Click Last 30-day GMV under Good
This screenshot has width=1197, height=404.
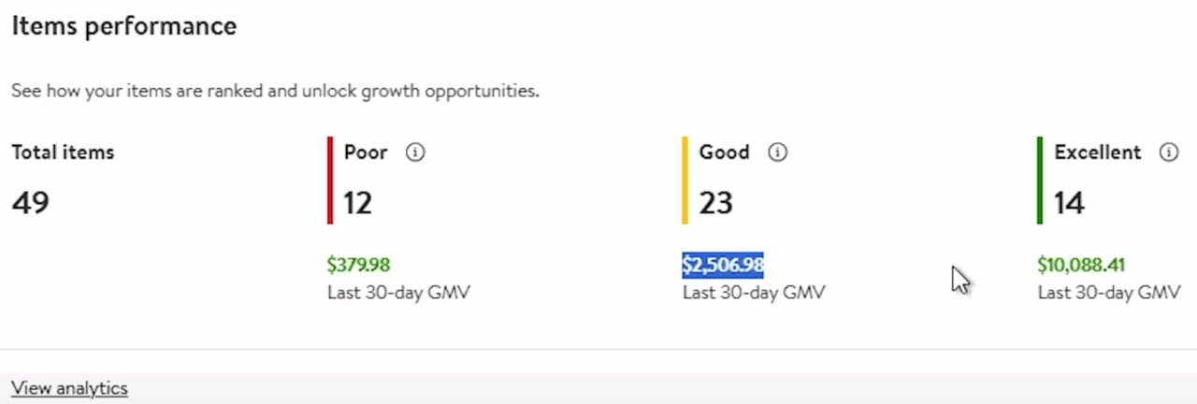click(754, 293)
